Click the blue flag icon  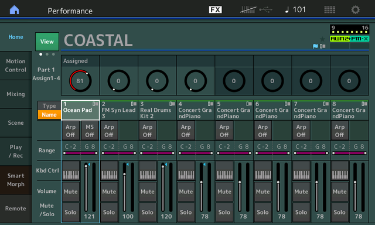pos(315,46)
